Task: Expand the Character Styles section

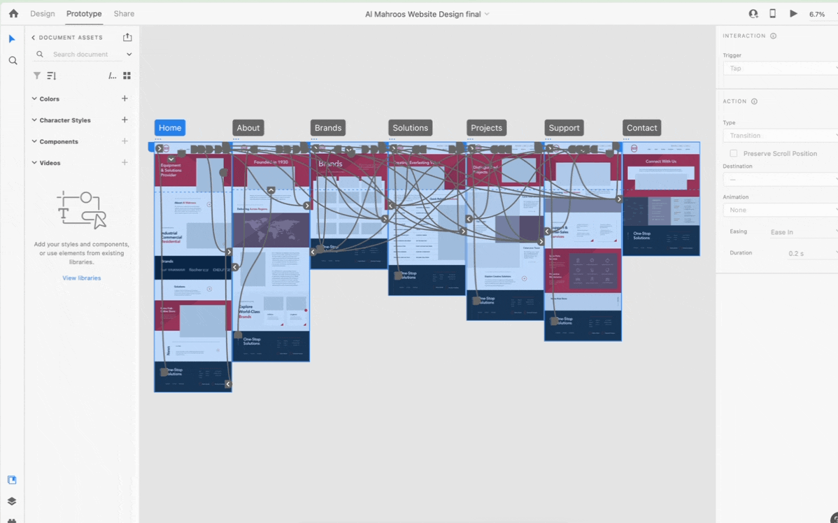Action: [34, 120]
